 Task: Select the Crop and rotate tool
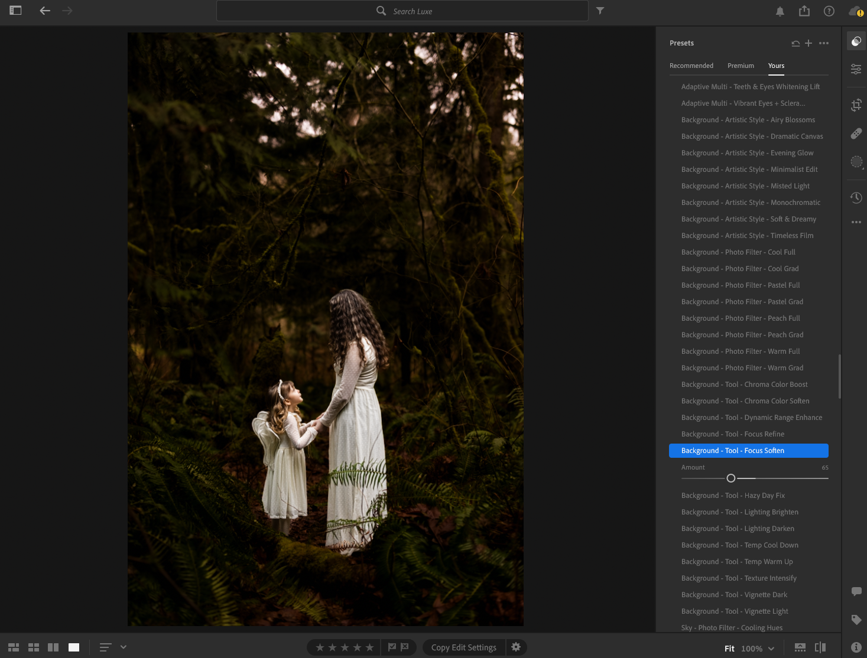point(856,106)
